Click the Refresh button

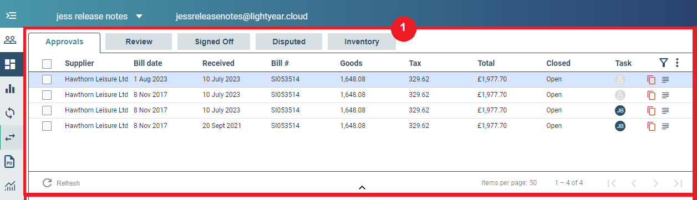[x=62, y=183]
